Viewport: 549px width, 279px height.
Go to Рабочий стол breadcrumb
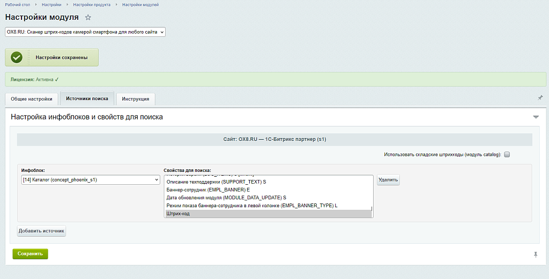click(x=17, y=4)
